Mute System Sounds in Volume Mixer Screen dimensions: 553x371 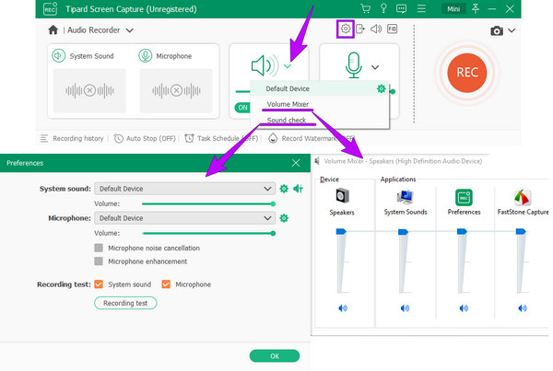click(405, 308)
